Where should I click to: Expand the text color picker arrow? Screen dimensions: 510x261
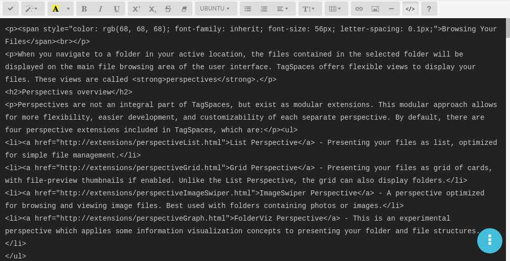(68, 9)
